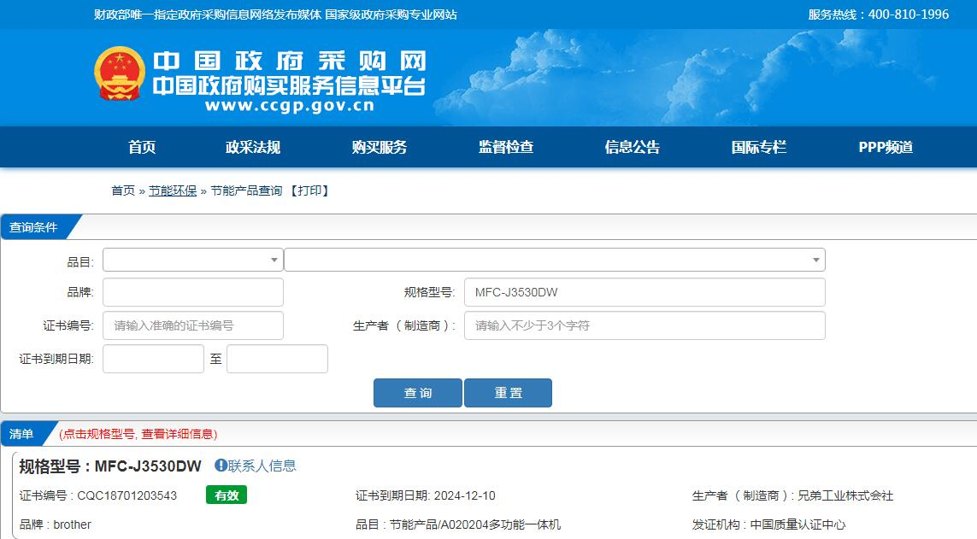The height and width of the screenshot is (539, 977).
Task: Open the 监督检查 navigation item
Action: point(506,147)
